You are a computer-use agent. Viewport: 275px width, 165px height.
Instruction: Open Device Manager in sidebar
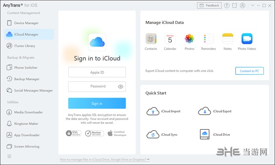point(29,23)
